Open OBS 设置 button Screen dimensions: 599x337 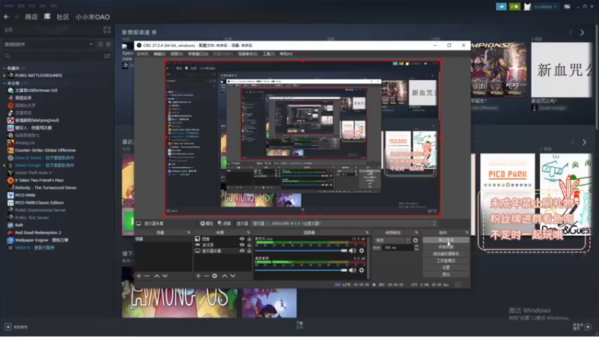tap(446, 267)
